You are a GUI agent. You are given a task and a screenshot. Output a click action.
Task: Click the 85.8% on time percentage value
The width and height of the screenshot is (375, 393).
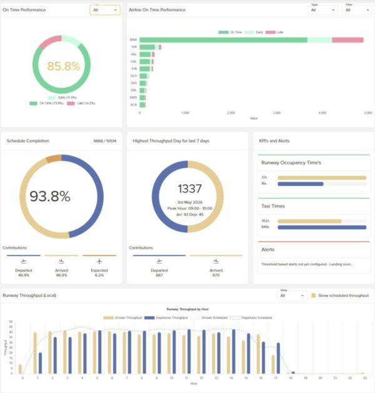(x=64, y=66)
